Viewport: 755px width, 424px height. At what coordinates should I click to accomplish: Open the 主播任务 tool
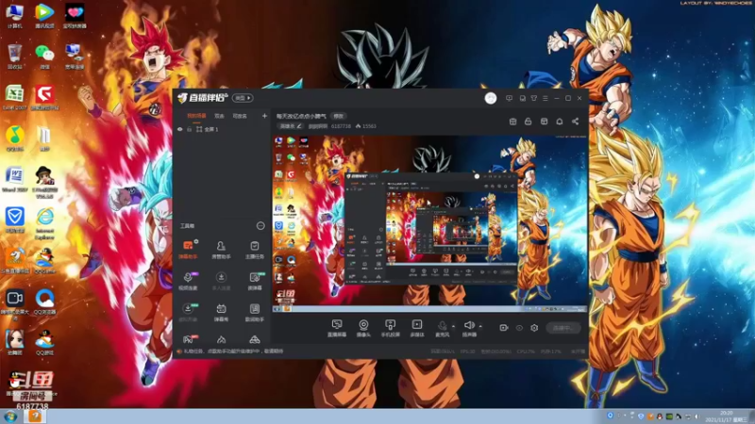(254, 250)
